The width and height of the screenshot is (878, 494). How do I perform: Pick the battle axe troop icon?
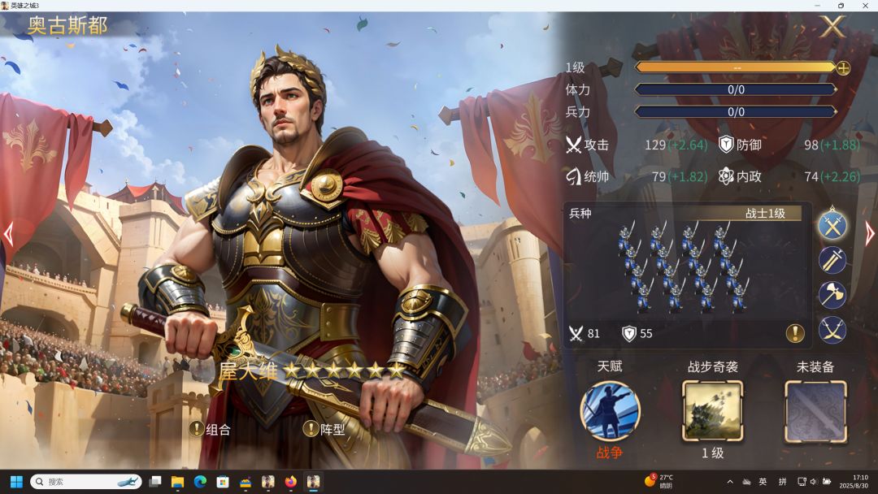[x=832, y=294]
